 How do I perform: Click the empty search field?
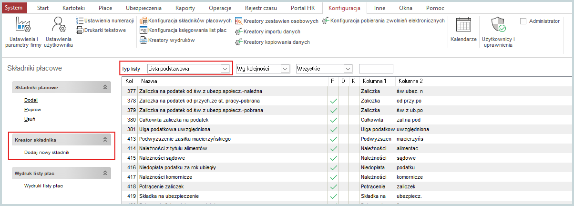[376, 69]
